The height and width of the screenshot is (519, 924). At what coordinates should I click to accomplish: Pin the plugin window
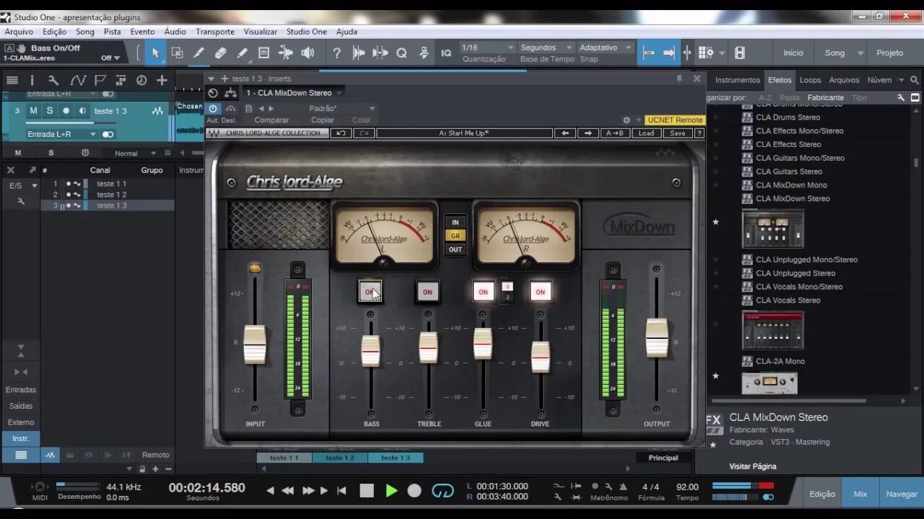(679, 79)
